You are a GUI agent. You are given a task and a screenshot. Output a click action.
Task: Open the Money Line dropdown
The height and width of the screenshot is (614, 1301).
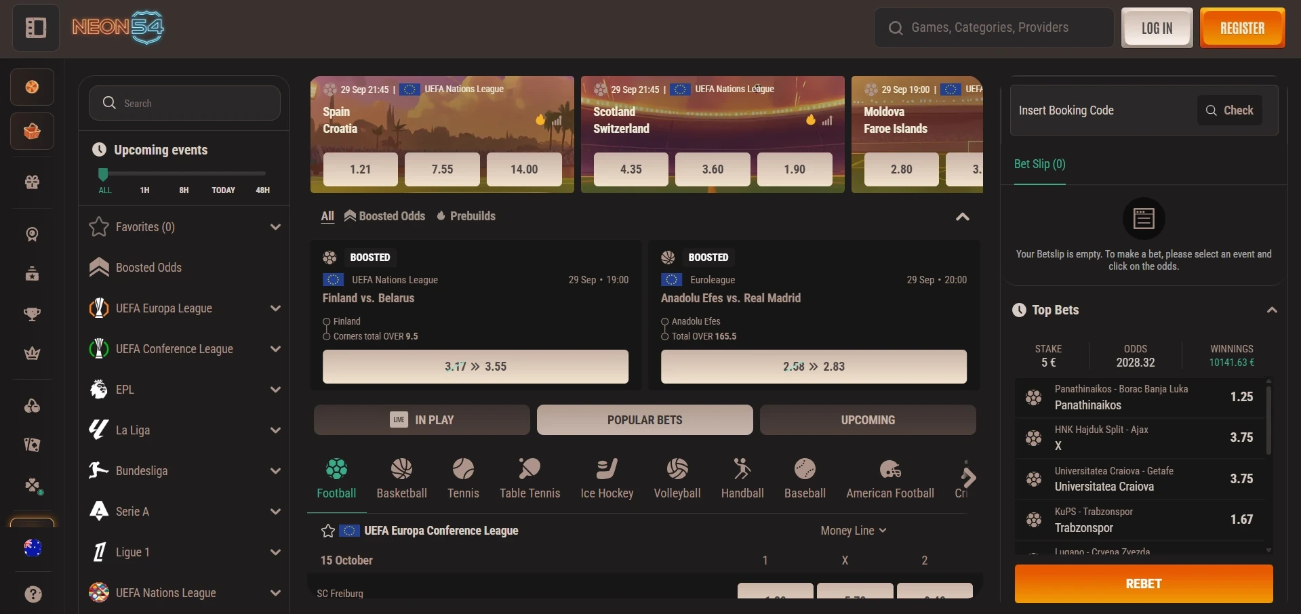tap(854, 531)
